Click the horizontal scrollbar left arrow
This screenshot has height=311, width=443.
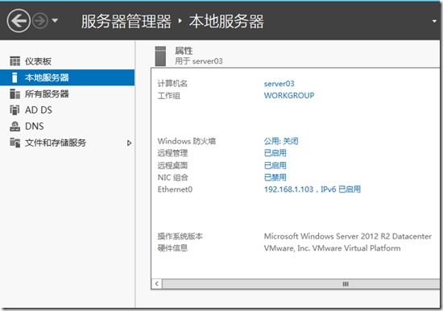(x=157, y=284)
